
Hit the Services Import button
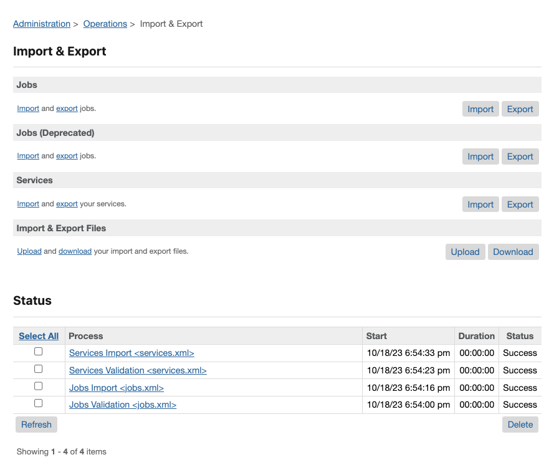pyautogui.click(x=480, y=204)
